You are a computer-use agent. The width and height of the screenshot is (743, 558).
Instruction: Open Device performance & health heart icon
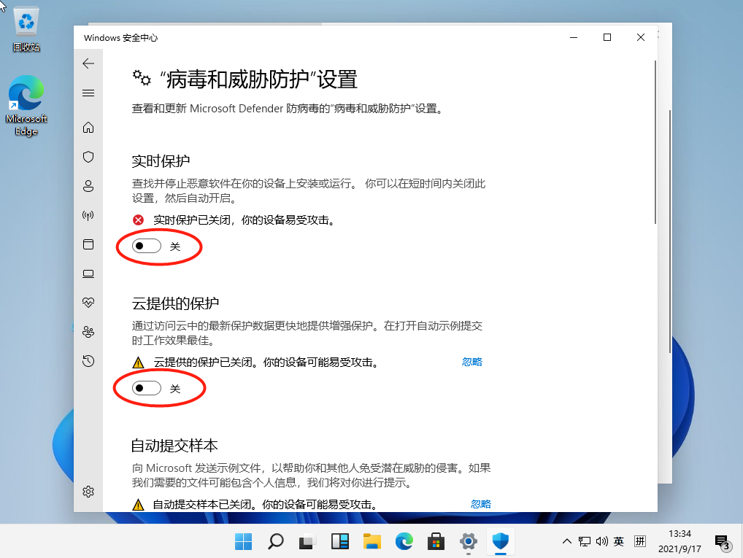(x=88, y=302)
